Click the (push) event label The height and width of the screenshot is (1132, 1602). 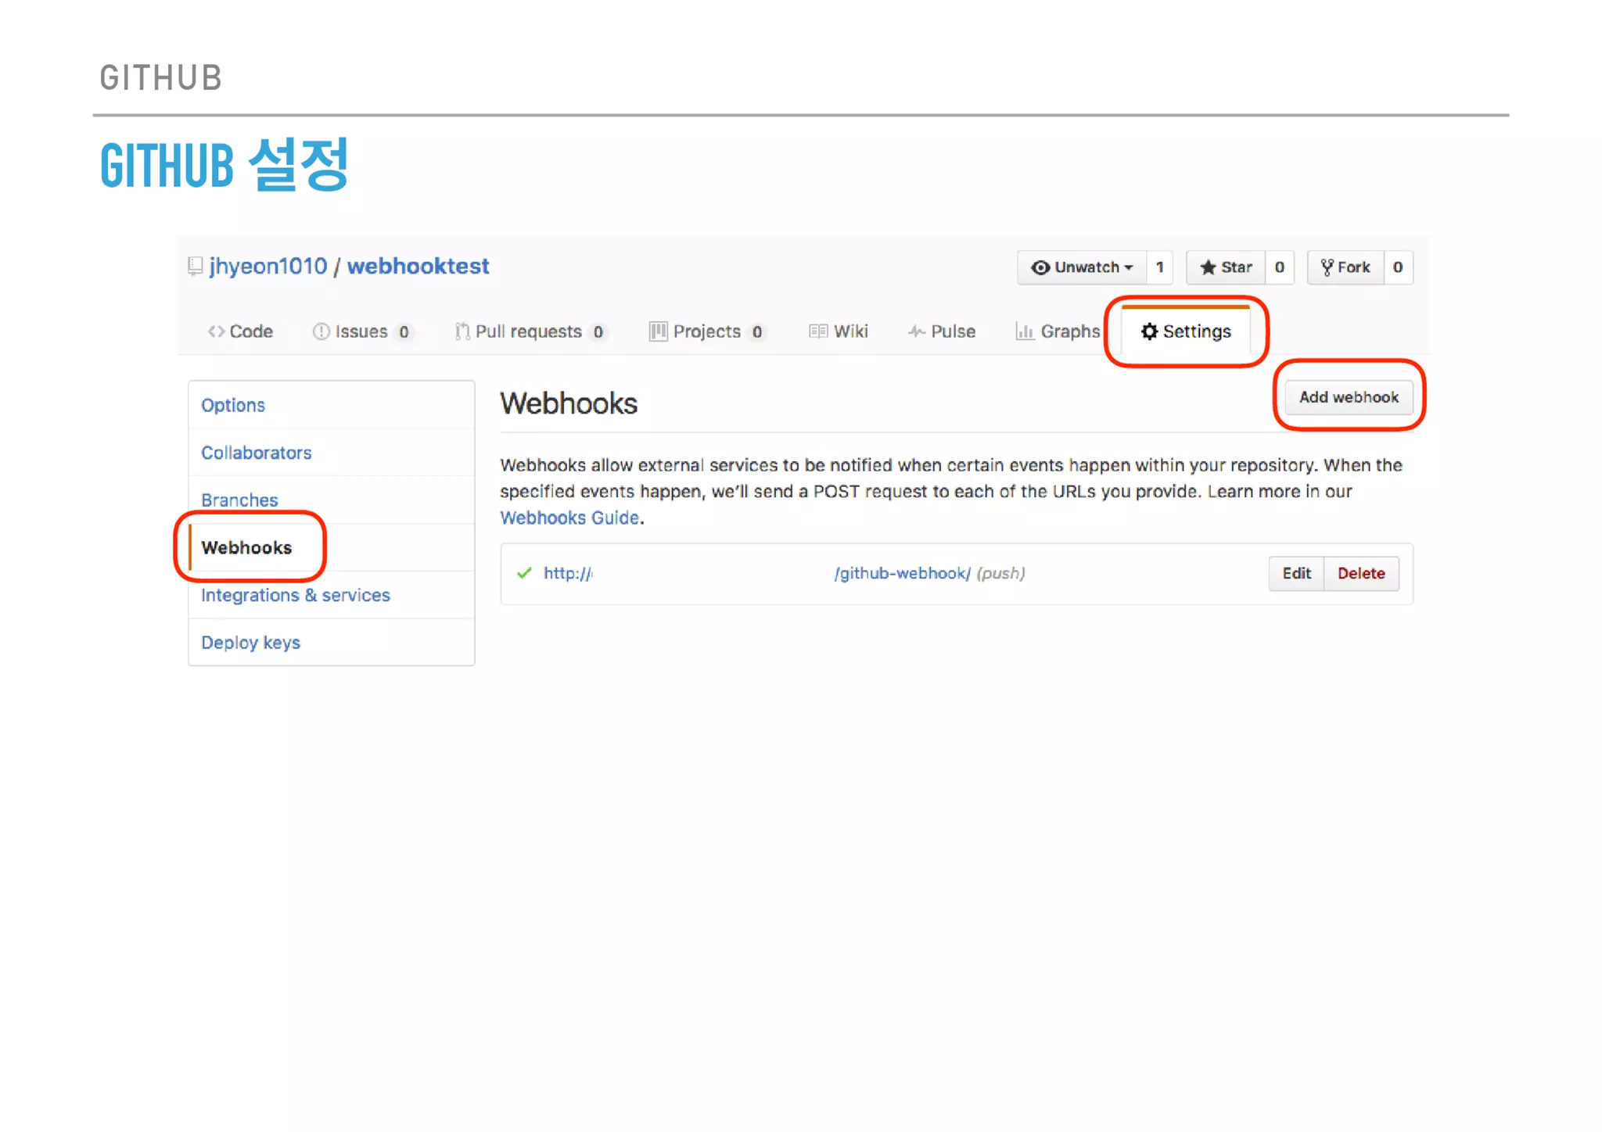[1000, 573]
